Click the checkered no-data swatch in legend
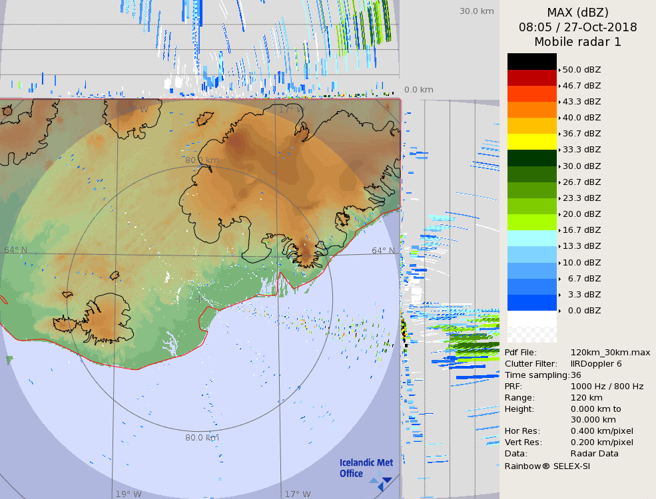 [x=531, y=334]
